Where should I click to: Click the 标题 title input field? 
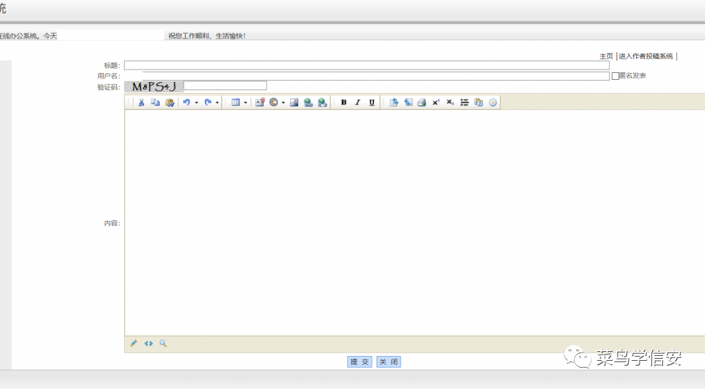(x=367, y=65)
